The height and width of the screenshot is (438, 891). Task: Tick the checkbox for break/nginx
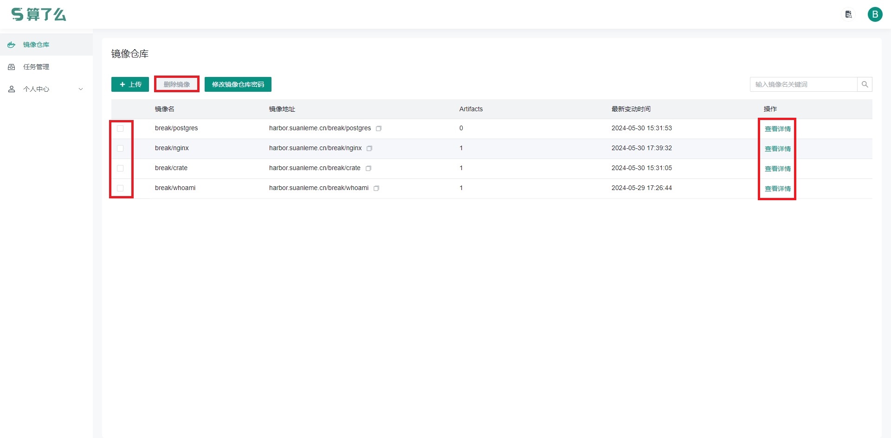click(x=120, y=148)
